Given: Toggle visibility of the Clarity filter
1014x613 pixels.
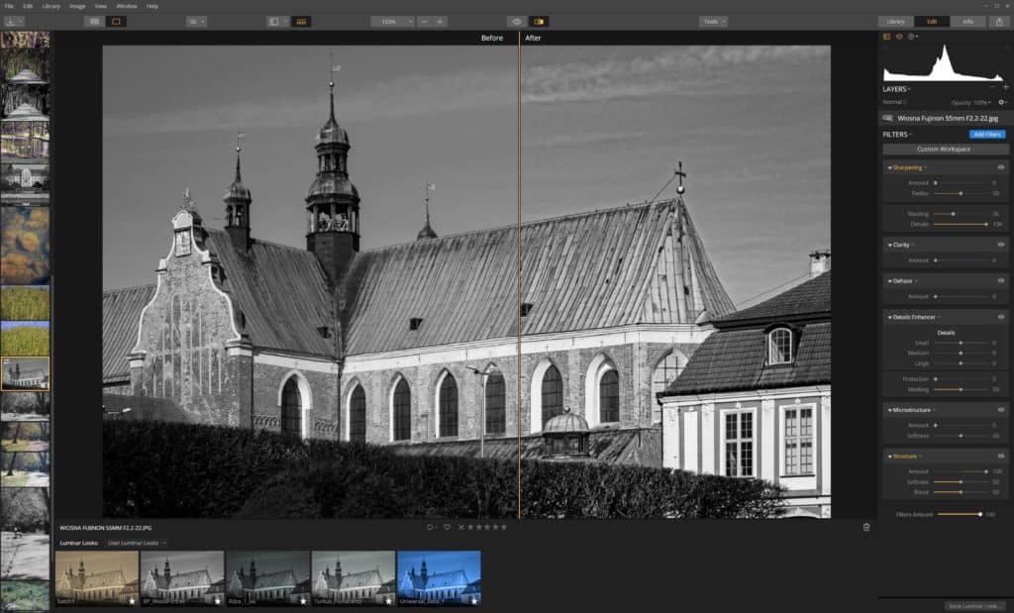Looking at the screenshot, I should 1001,244.
